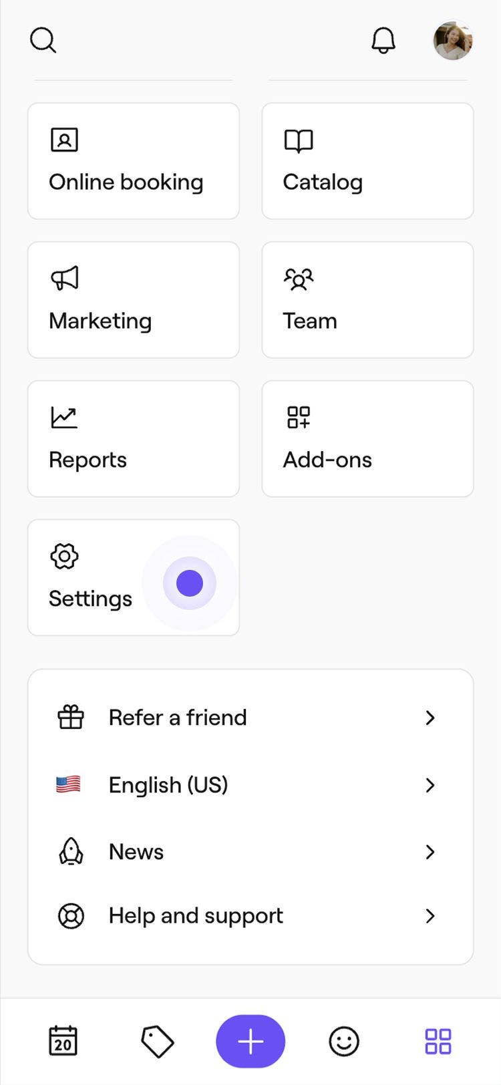This screenshot has width=501, height=1085.
Task: Open the Team section tile
Action: click(x=367, y=300)
